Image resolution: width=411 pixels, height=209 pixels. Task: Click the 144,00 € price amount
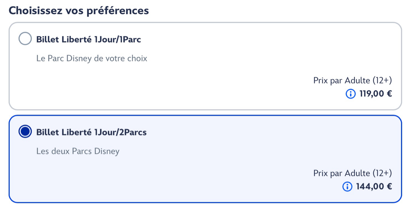pos(369,186)
